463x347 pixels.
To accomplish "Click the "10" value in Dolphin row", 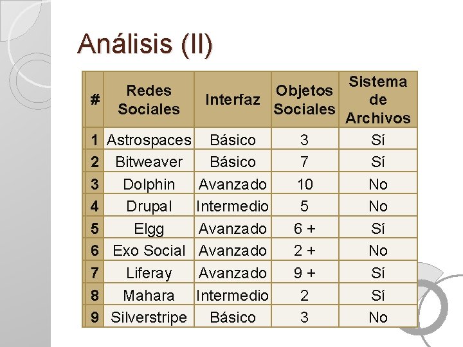I will 304,184.
